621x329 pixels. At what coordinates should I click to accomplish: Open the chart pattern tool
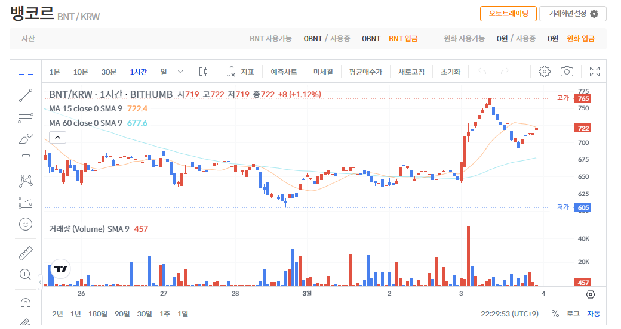pos(26,181)
